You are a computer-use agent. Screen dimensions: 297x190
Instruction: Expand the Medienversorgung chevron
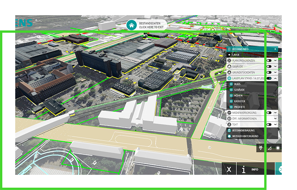(x=275, y=113)
